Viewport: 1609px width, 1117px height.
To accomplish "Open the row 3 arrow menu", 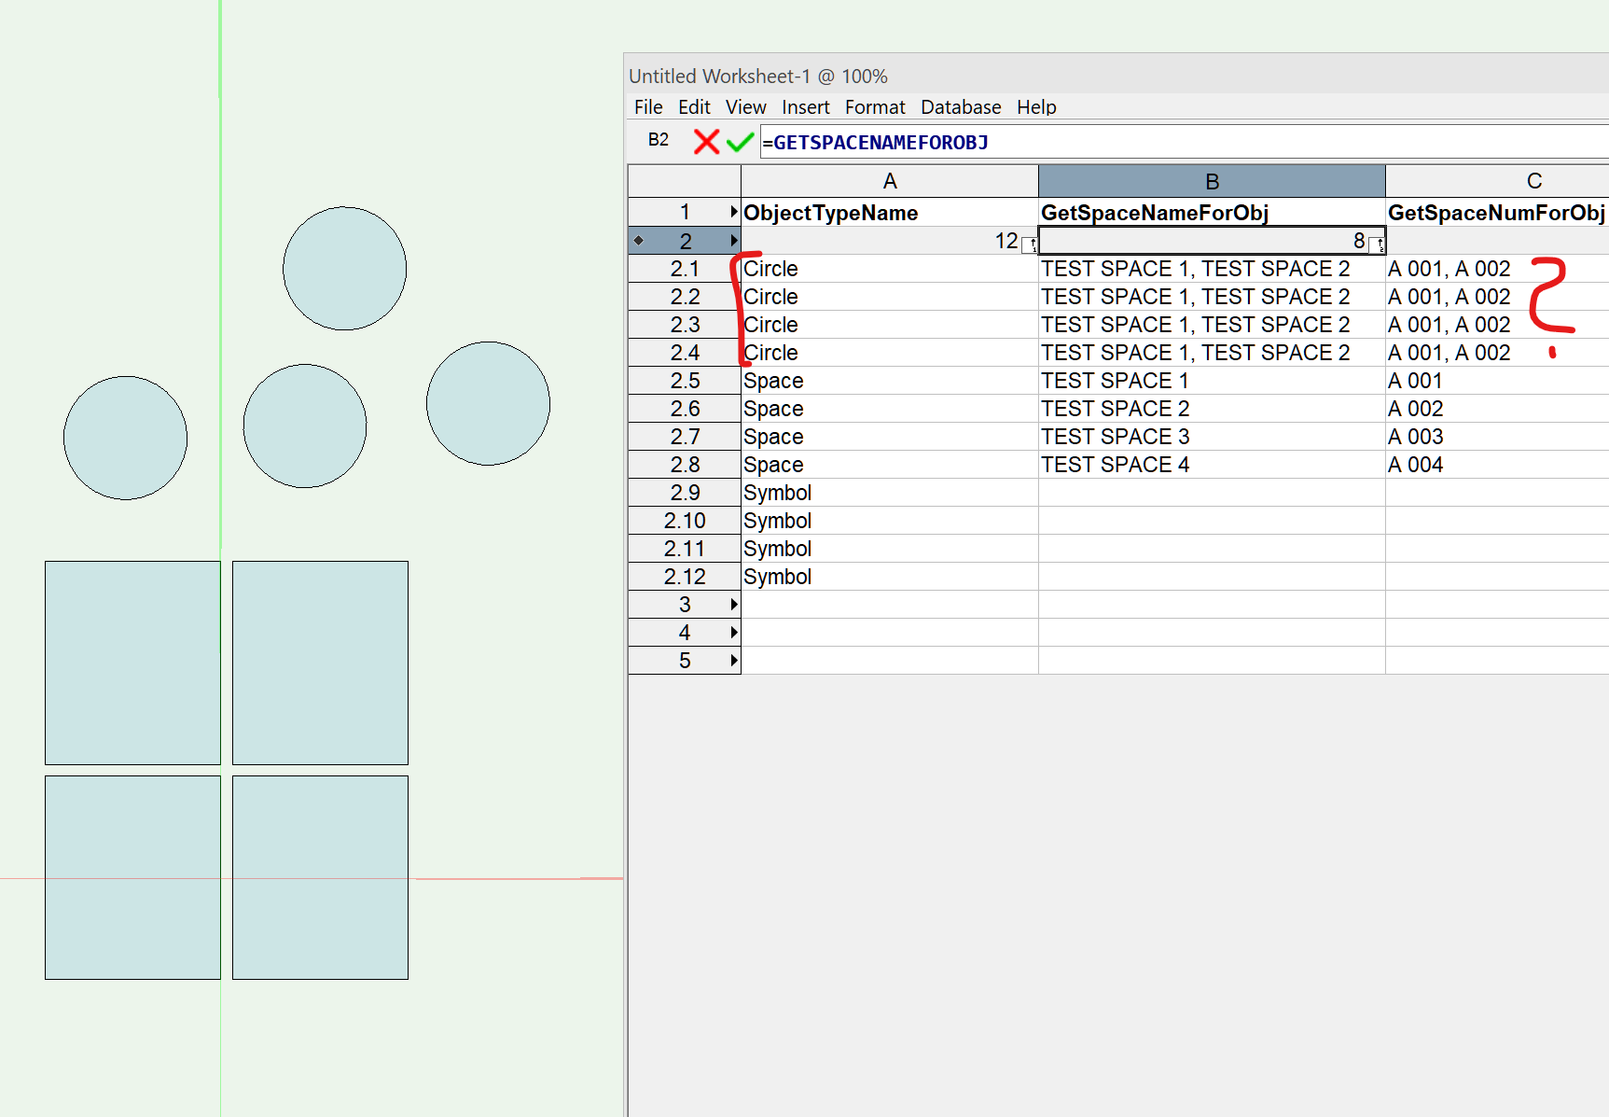I will 734,605.
